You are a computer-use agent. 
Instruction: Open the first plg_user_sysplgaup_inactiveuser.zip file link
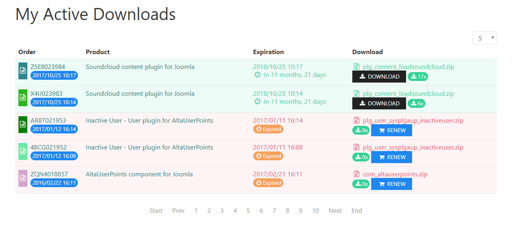413,121
